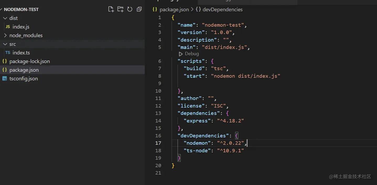Click the "ts-node" key on line 18
Viewport: 377px width, 185px height.
197,150
